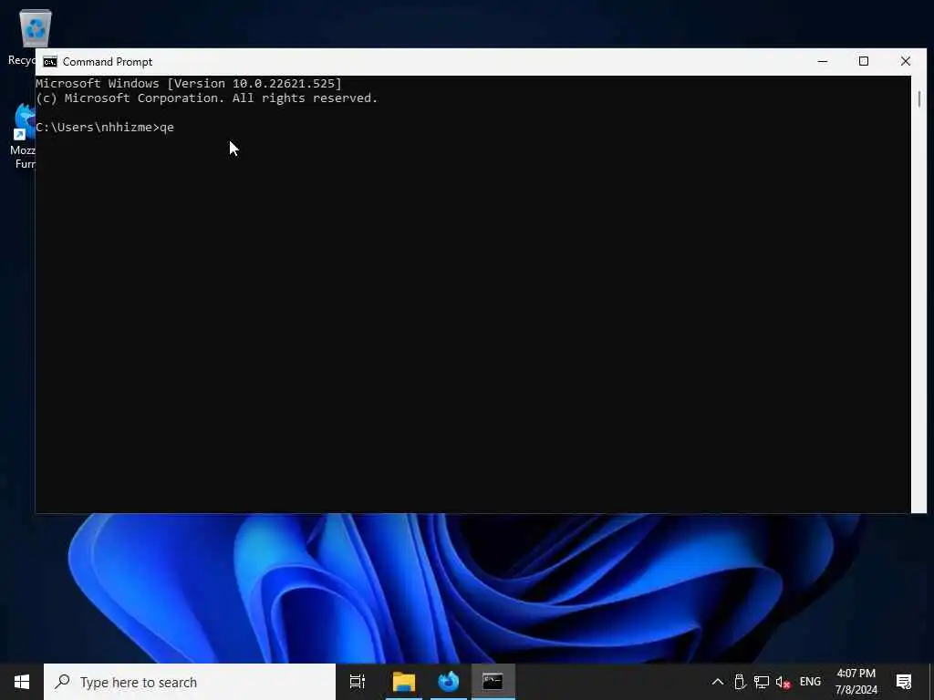Click the Show desktop sliver at taskbar end
The width and height of the screenshot is (934, 700).
931,682
